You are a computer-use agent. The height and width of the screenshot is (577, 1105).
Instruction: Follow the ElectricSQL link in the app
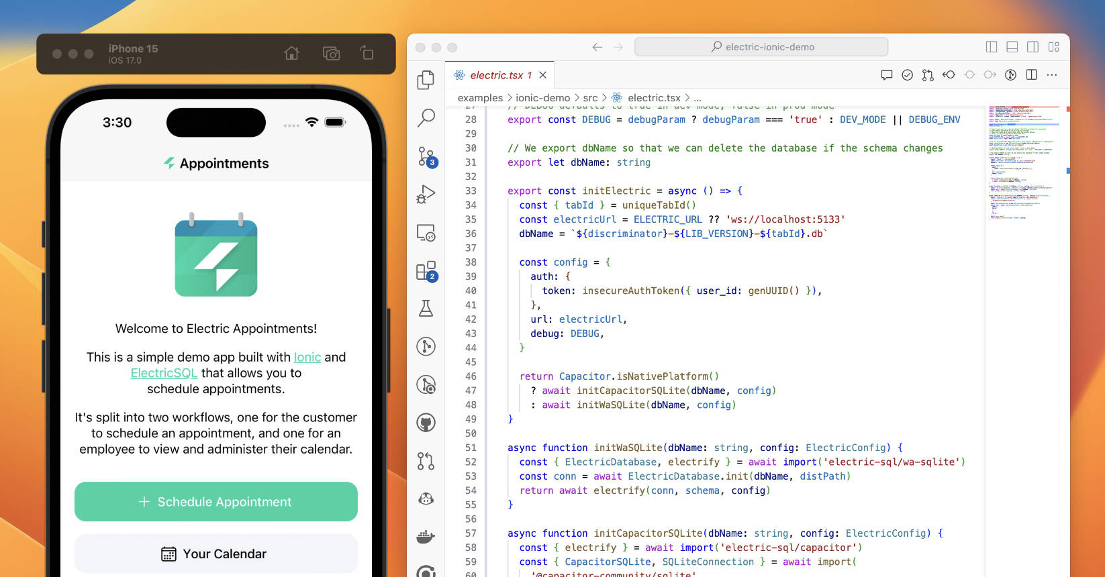click(164, 373)
